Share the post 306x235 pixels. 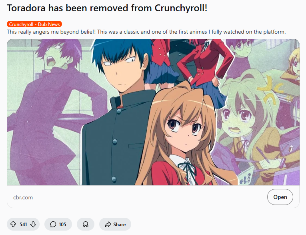[x=115, y=224]
